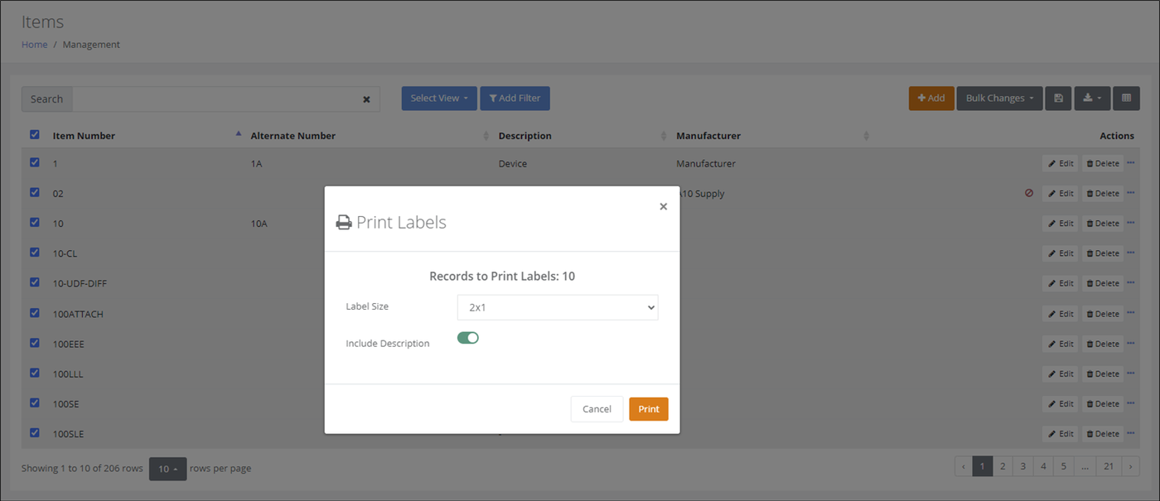This screenshot has width=1160, height=501.
Task: Open more options for item 100ATTACH
Action: pyautogui.click(x=1131, y=313)
